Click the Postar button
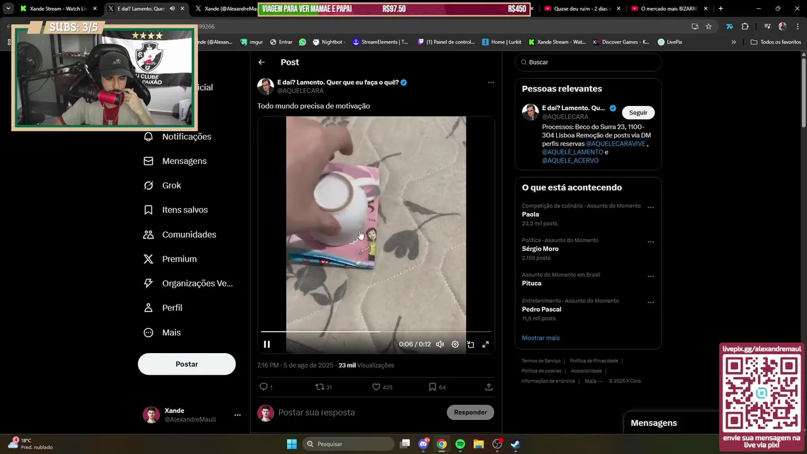 [x=187, y=364]
